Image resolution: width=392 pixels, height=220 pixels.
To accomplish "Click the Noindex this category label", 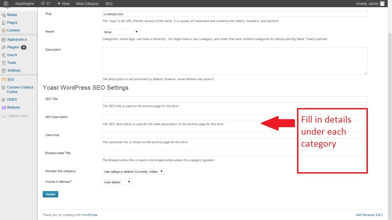I will coord(61,171).
